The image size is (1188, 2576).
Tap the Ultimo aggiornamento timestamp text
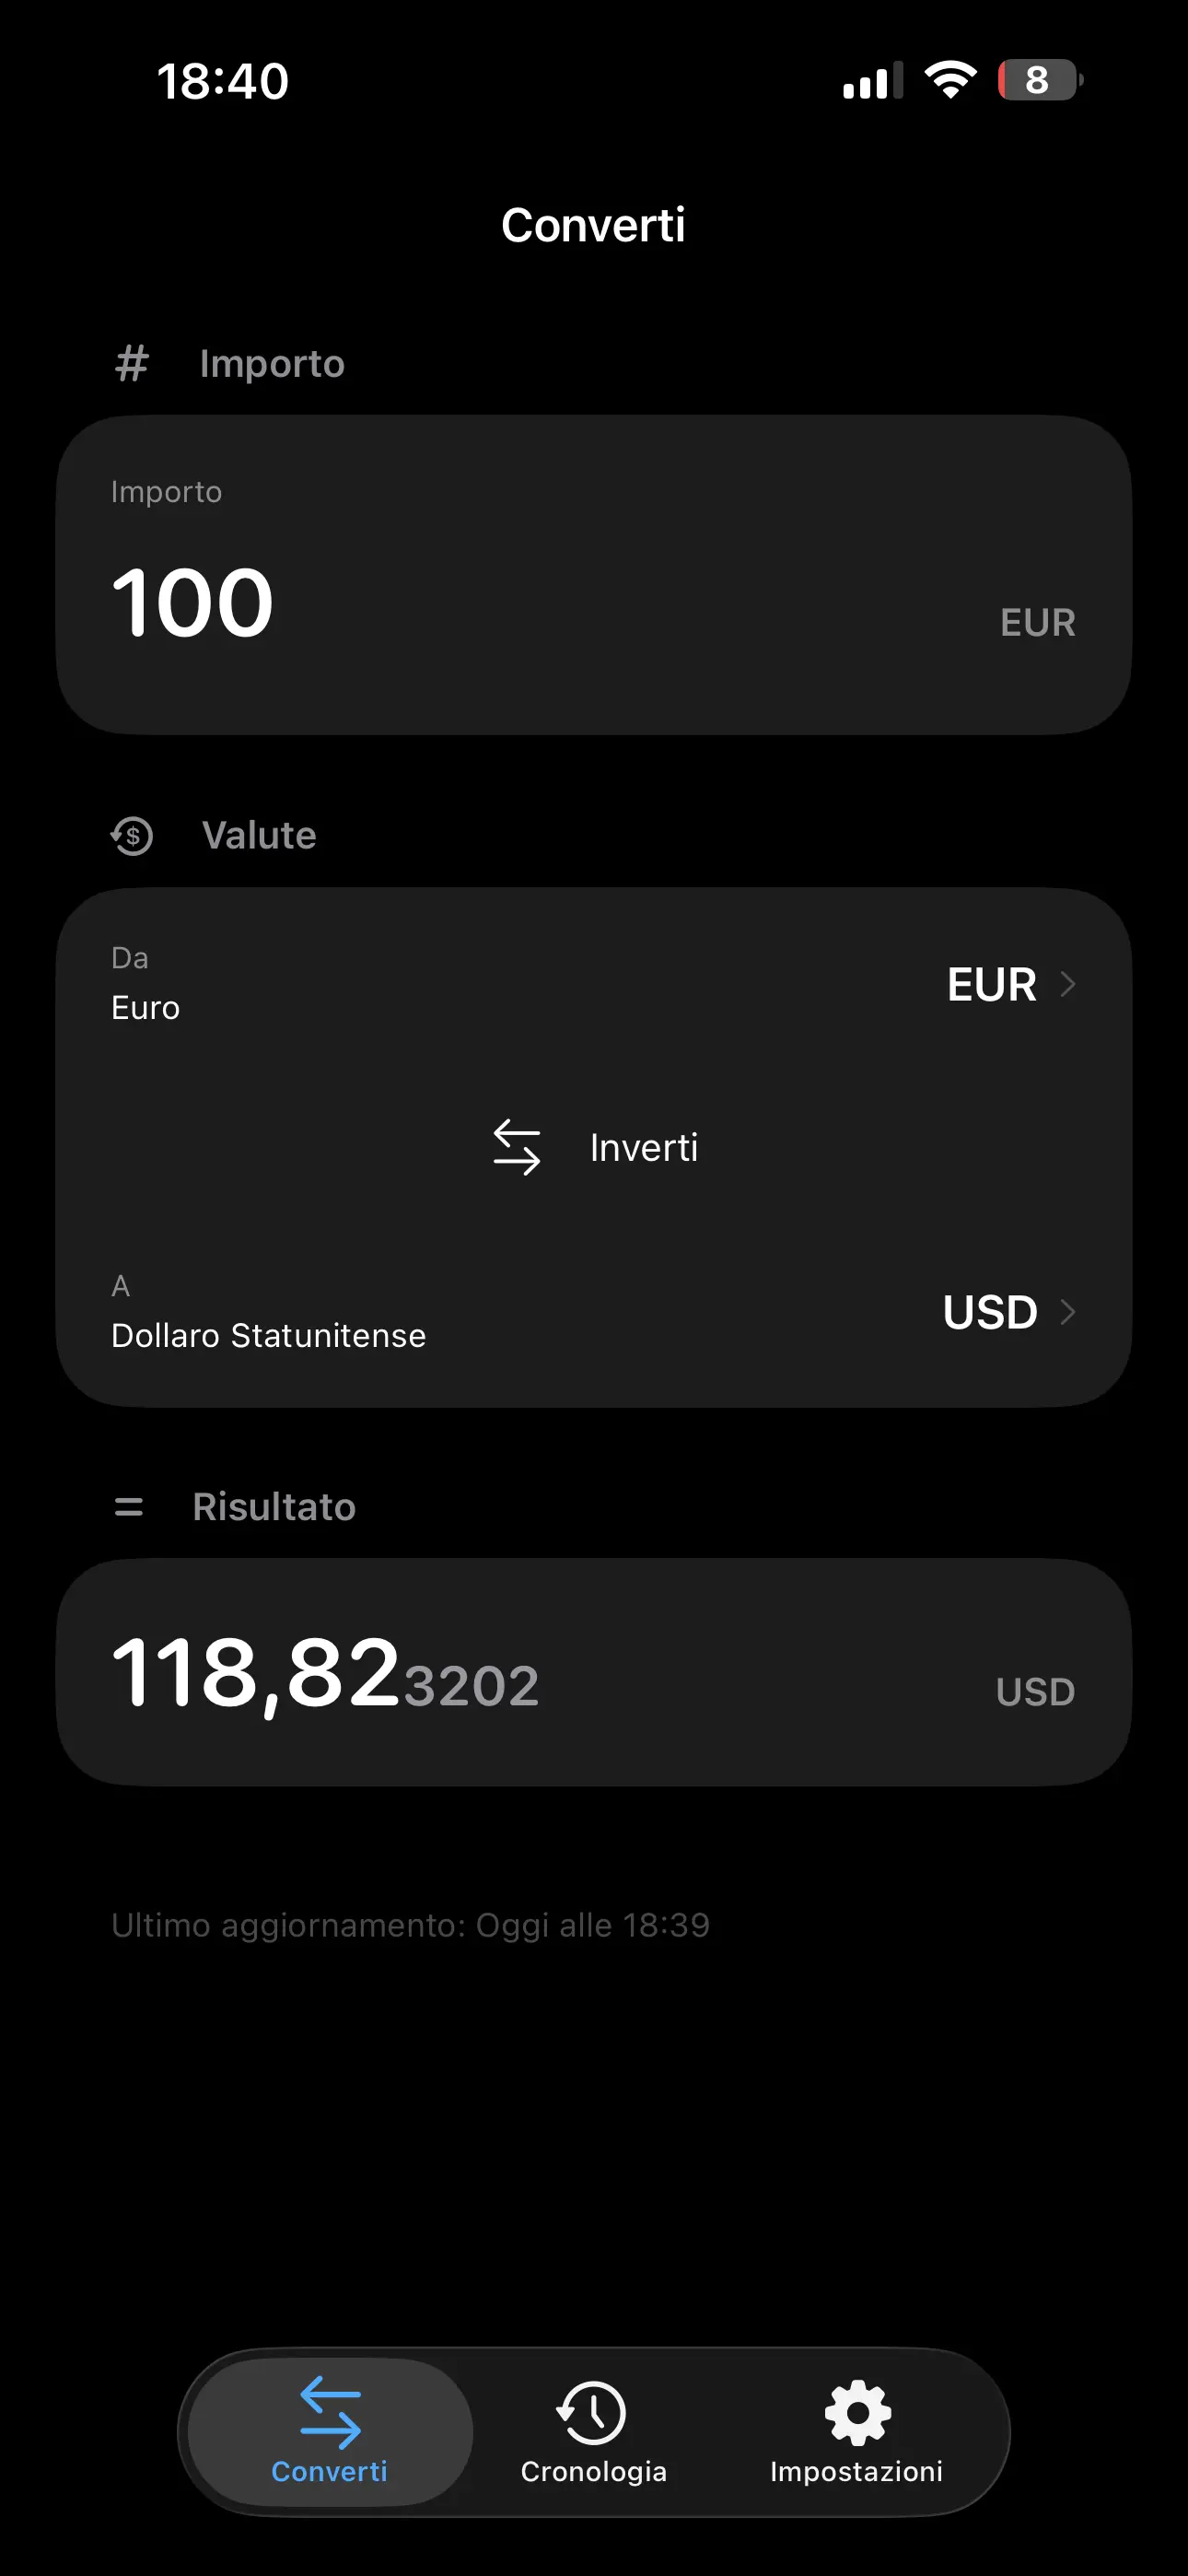pos(410,1925)
